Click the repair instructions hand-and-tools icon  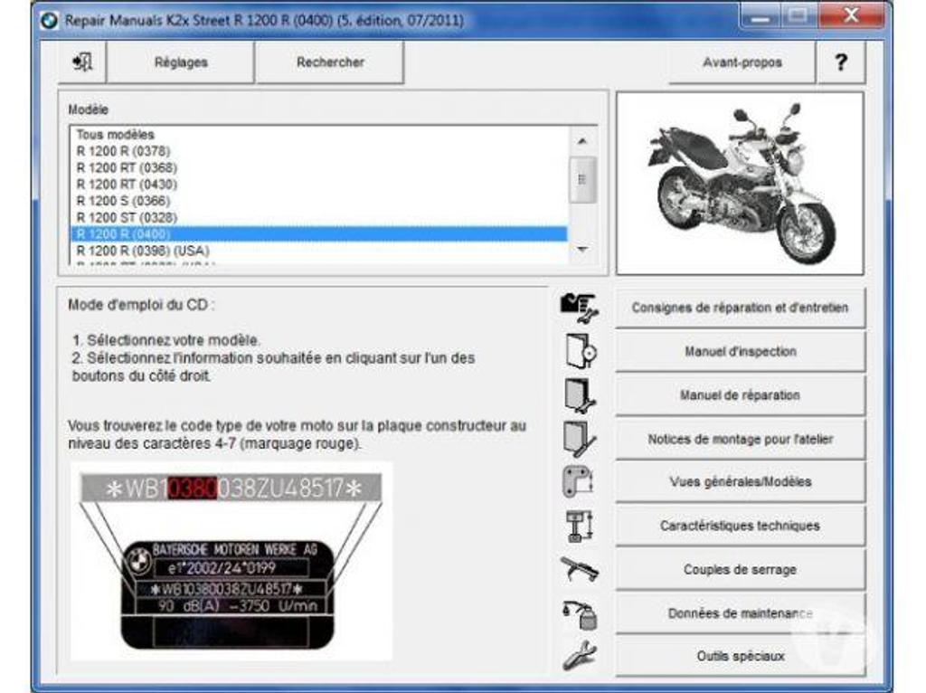pos(580,308)
